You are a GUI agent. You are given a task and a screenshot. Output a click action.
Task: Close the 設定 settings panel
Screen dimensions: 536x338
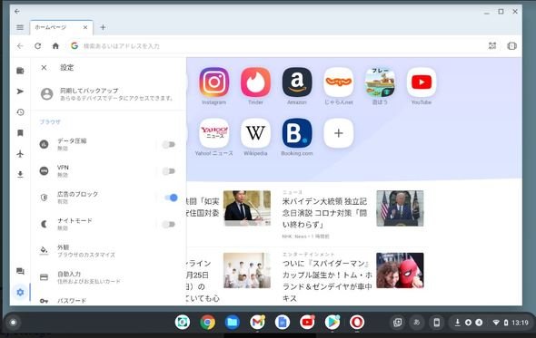(44, 68)
